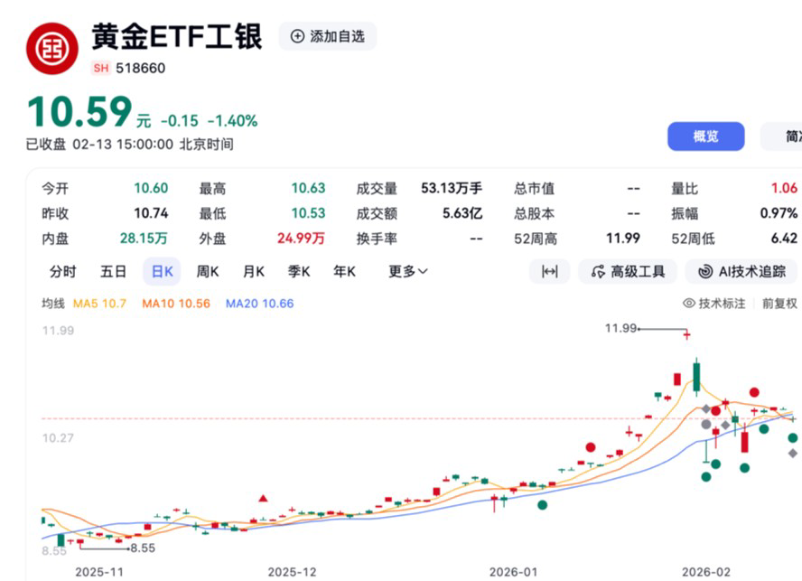Viewport: 802px width, 581px height.
Task: Click the blue 概览 button
Action: (705, 136)
